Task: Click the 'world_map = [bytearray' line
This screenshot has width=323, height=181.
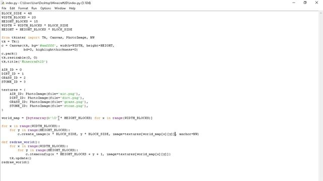Action: coord(77,118)
